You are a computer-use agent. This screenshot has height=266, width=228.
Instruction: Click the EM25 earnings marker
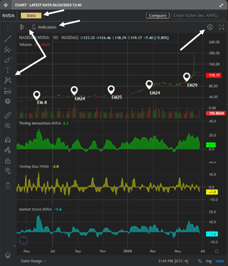click(x=111, y=90)
